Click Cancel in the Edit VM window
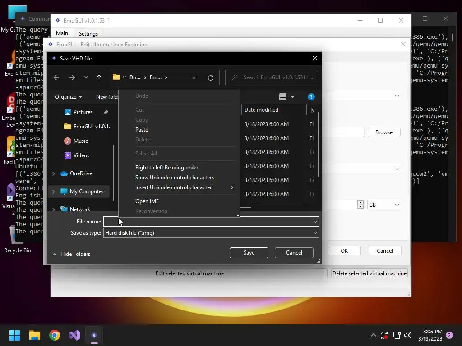The image size is (462, 346). pyautogui.click(x=385, y=250)
